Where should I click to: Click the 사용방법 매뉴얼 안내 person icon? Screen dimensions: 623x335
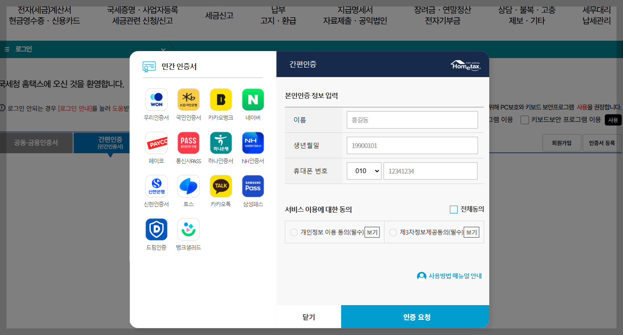pyautogui.click(x=421, y=276)
